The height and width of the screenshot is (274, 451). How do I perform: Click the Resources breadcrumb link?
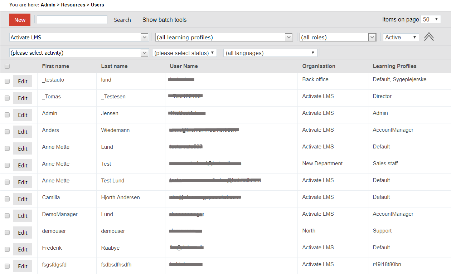pos(73,5)
